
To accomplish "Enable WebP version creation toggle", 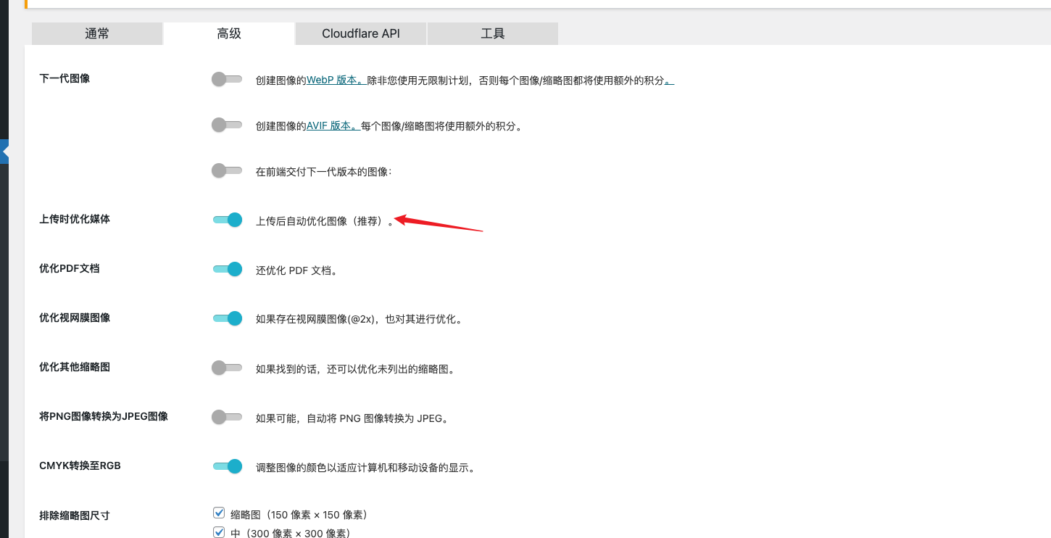I will coord(227,79).
